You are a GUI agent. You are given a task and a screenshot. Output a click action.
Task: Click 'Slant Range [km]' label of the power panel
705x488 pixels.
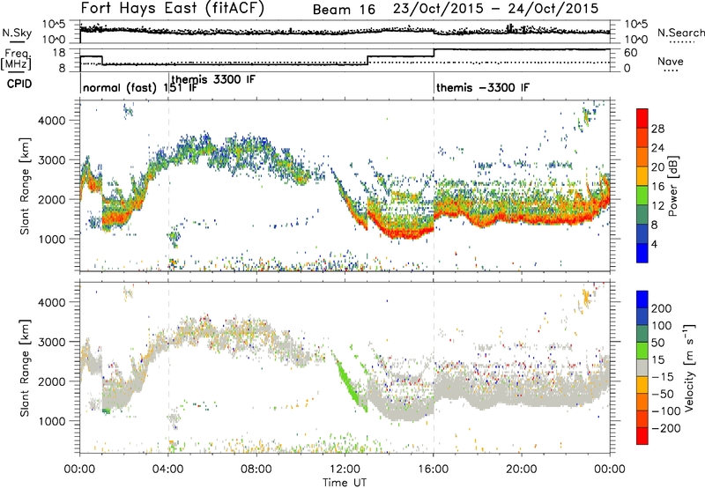[x=25, y=186]
